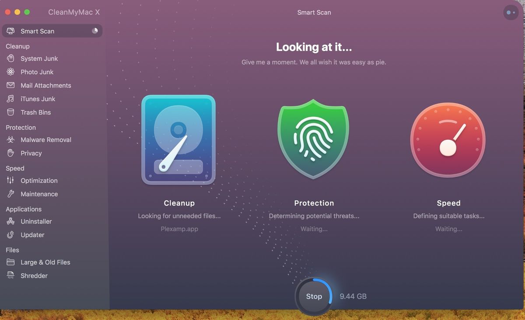Click the Cleanup hard drive icon
This screenshot has width=525, height=320.
point(179,140)
